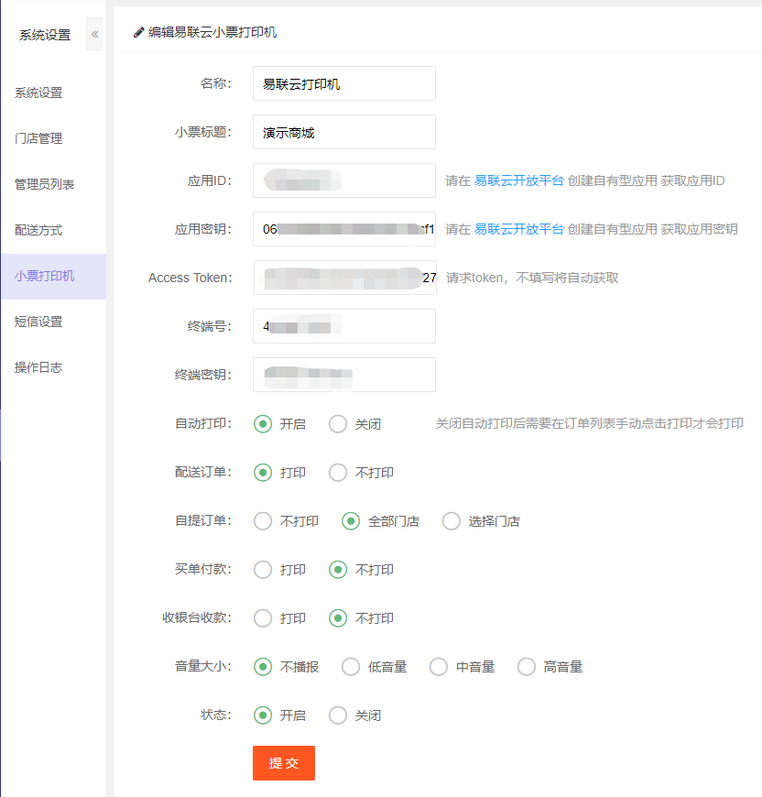Viewport: 762px width, 797px height.
Task: Open 管理员列表 sidebar item
Action: click(x=44, y=184)
